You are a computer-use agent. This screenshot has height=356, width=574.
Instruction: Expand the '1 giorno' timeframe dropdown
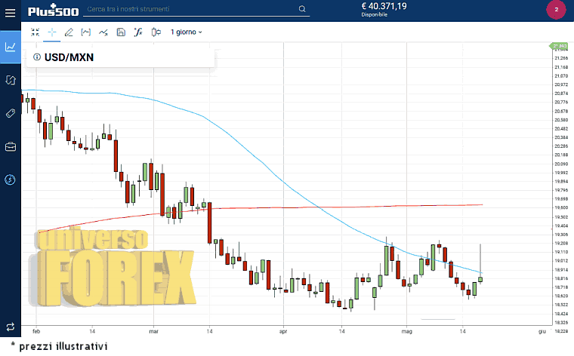187,32
